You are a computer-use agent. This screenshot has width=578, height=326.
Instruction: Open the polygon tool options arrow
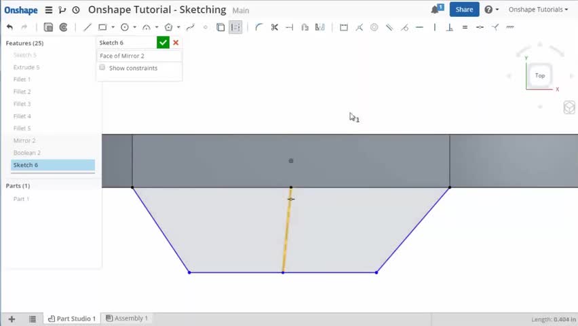pyautogui.click(x=178, y=27)
